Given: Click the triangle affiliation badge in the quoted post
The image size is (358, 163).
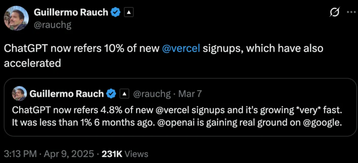Looking at the screenshot, I should [x=124, y=94].
